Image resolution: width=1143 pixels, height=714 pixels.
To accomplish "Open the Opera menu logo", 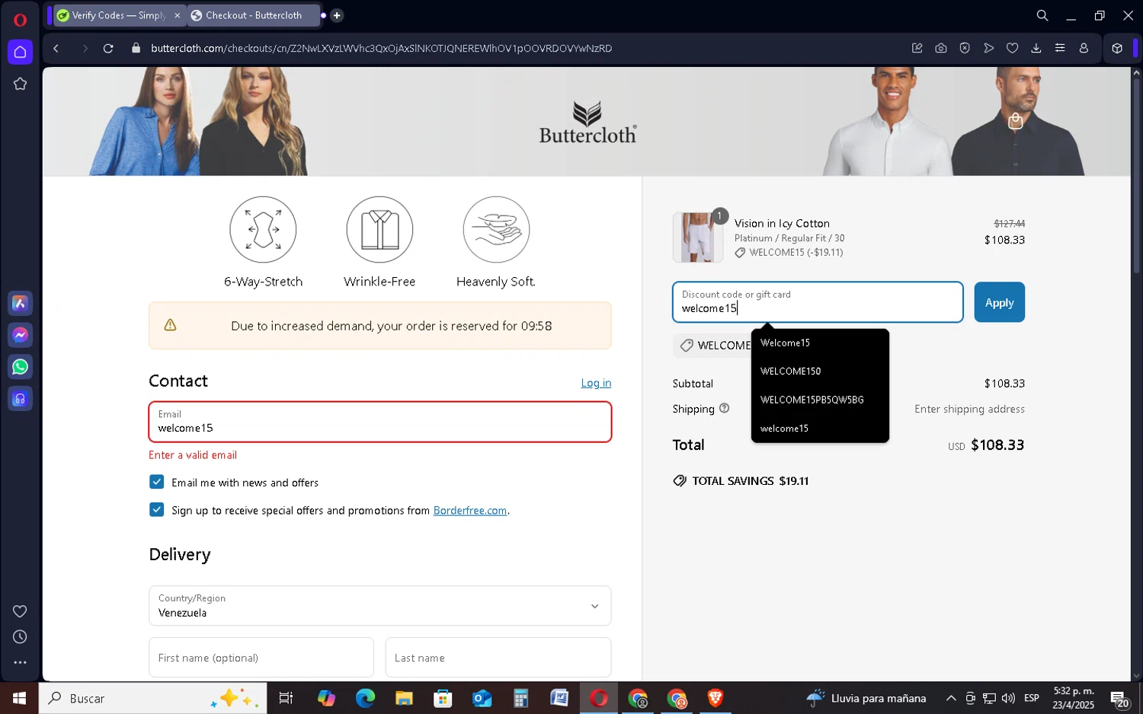I will 20,20.
